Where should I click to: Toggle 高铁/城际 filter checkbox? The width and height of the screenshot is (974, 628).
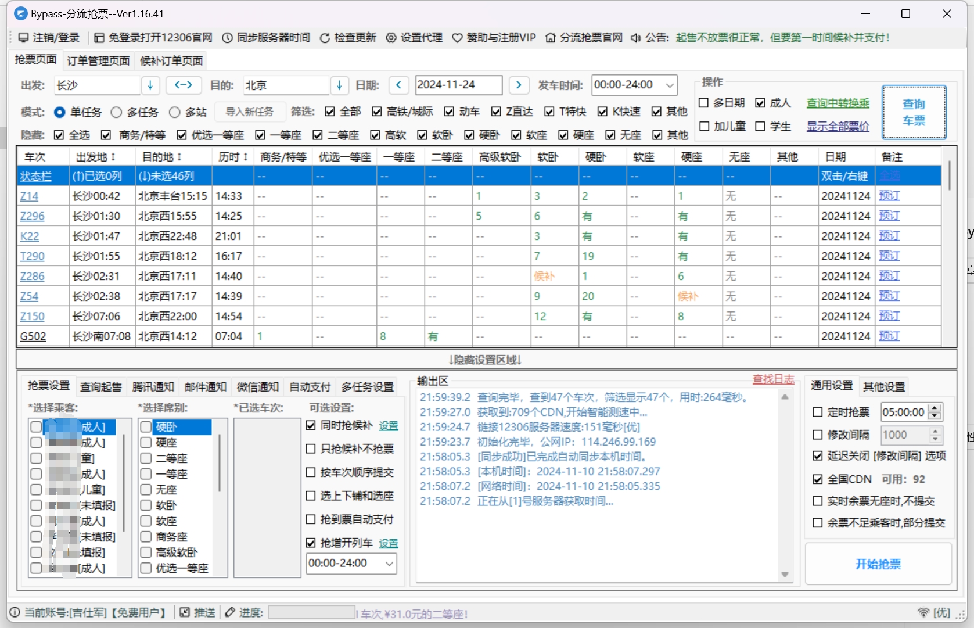tap(377, 112)
